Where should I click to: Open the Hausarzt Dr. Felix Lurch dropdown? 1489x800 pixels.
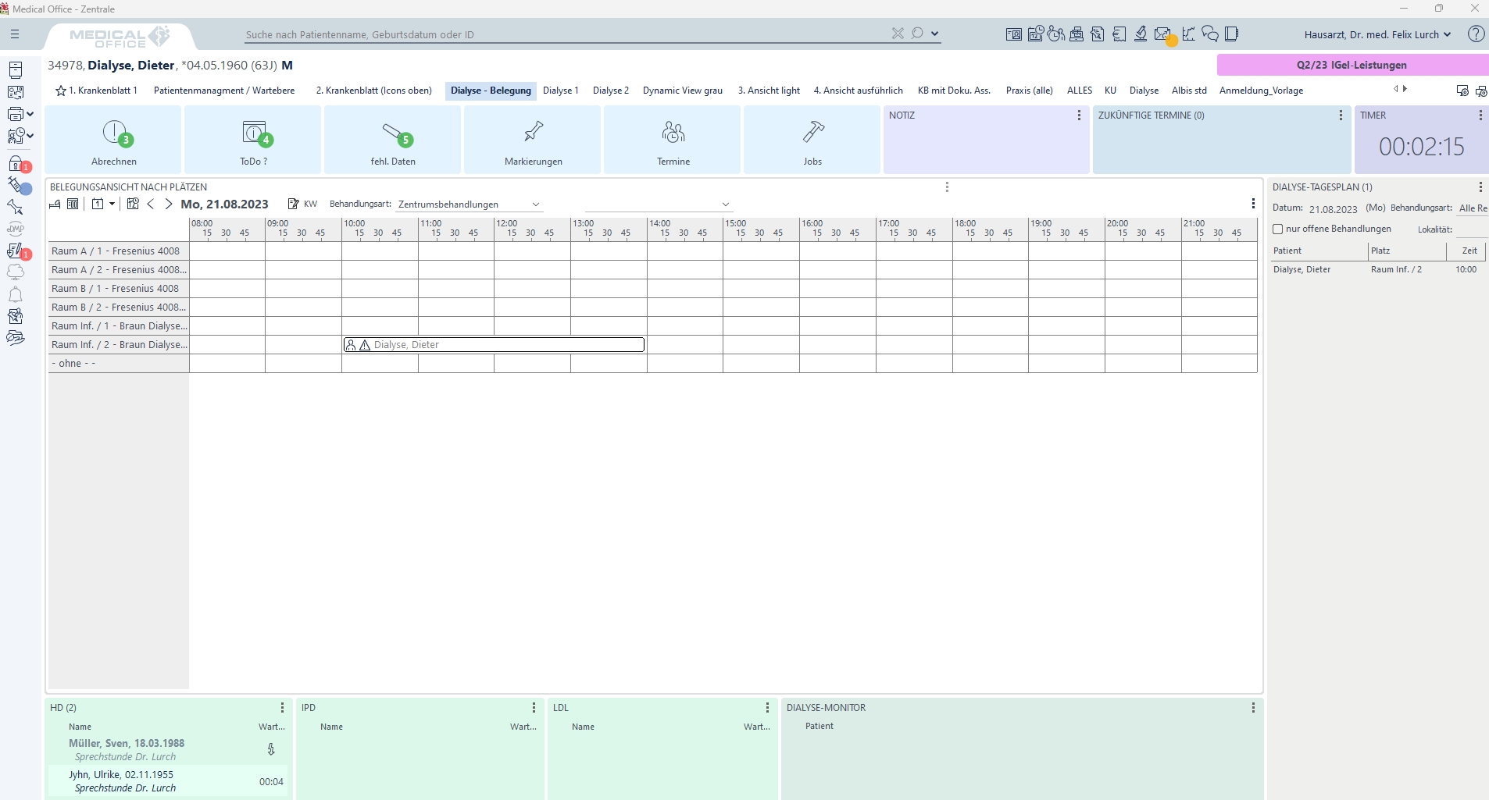(1377, 34)
